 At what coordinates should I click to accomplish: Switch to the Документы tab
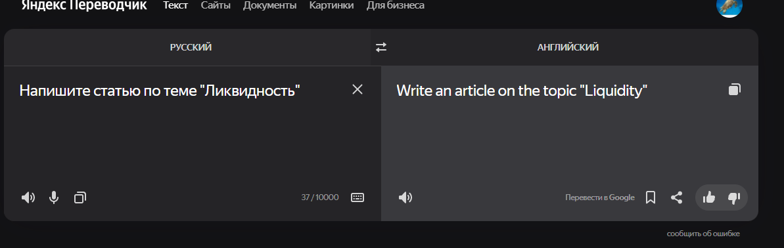pos(269,5)
